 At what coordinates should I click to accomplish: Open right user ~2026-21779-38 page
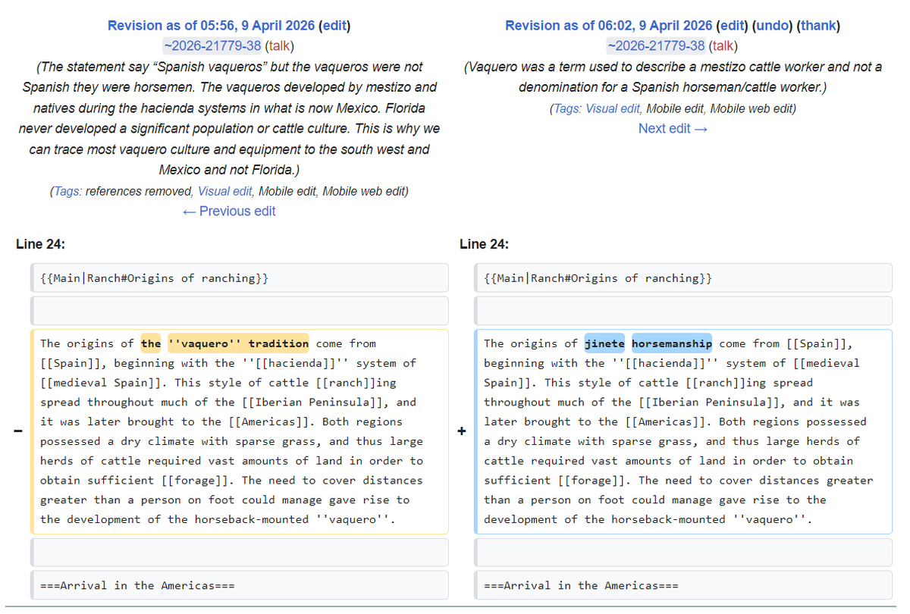(657, 46)
